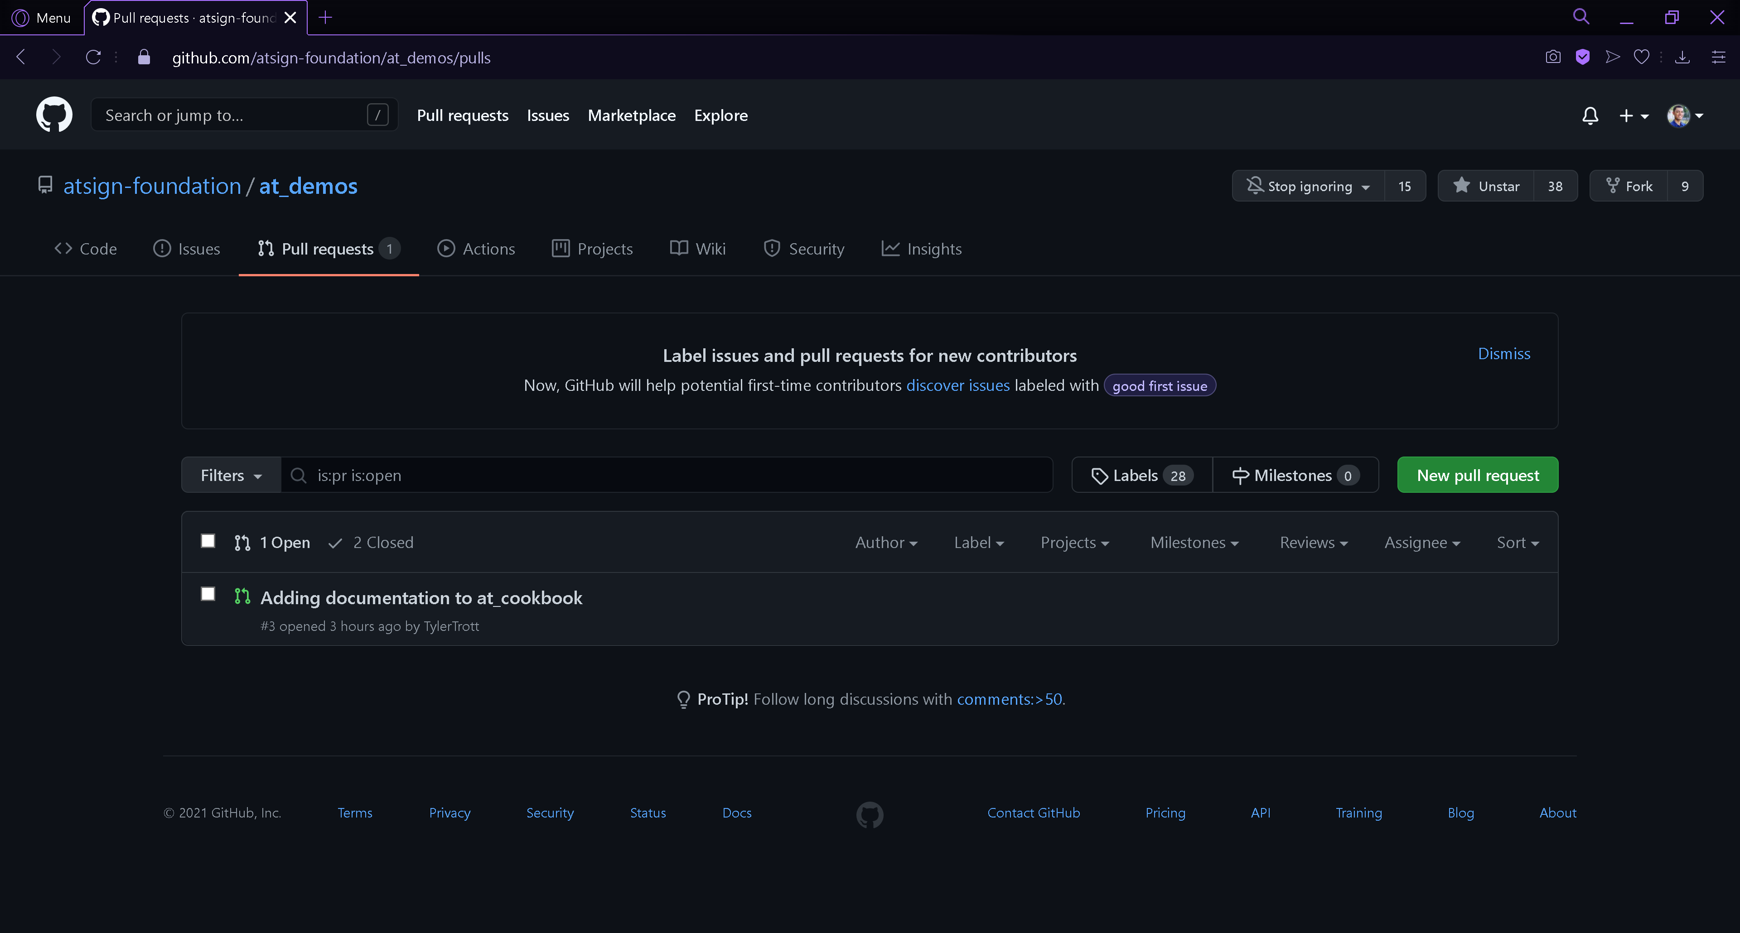Switch to the Code tab
Image resolution: width=1740 pixels, height=933 pixels.
[86, 249]
